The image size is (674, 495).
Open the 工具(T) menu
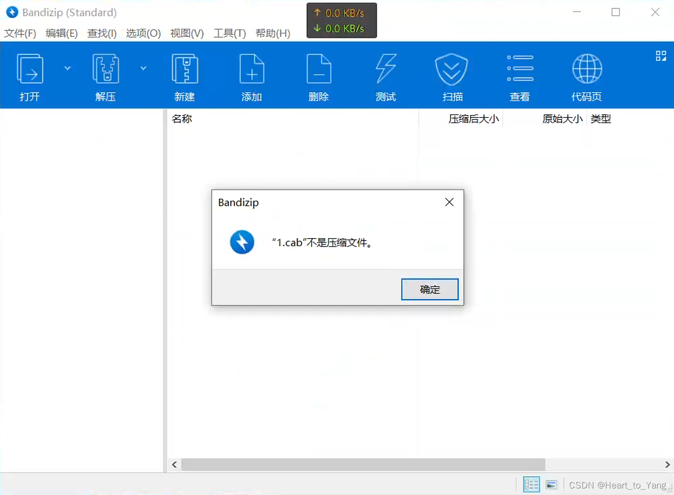(x=230, y=33)
